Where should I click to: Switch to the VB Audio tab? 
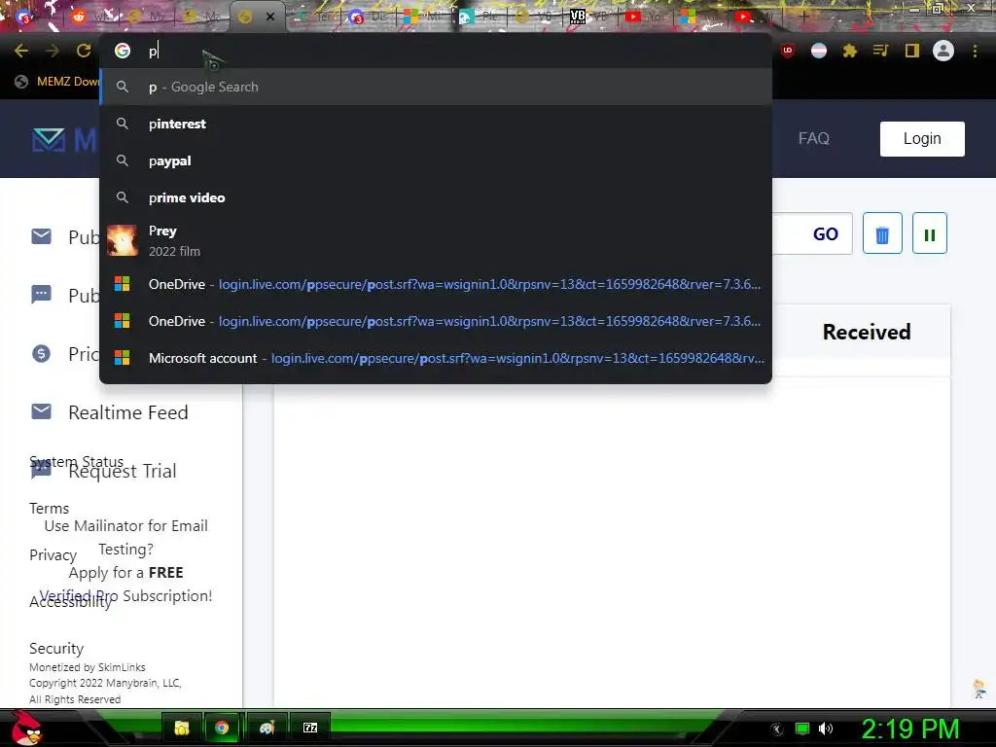pyautogui.click(x=588, y=17)
